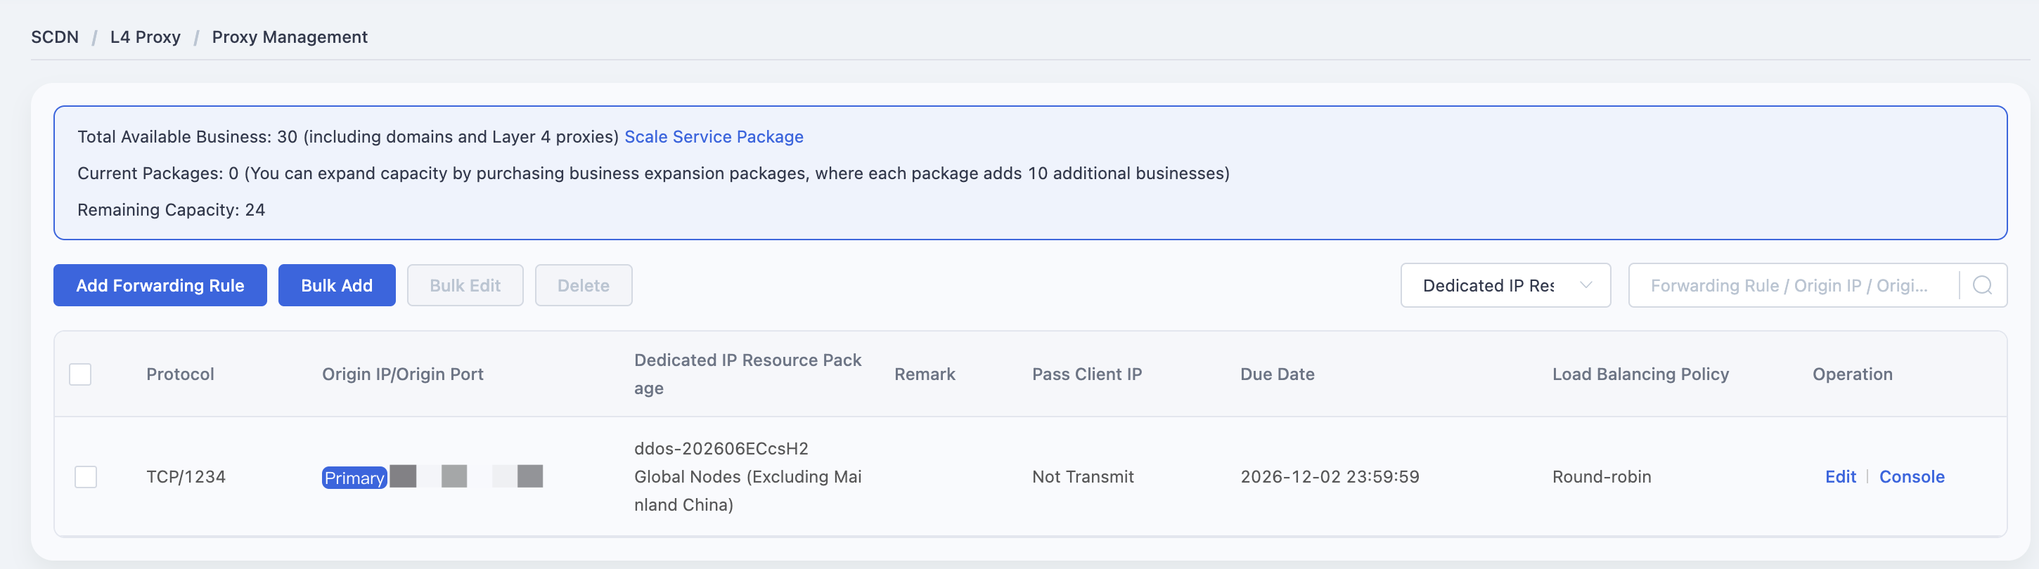Open the Scale Service Package link

click(x=713, y=137)
